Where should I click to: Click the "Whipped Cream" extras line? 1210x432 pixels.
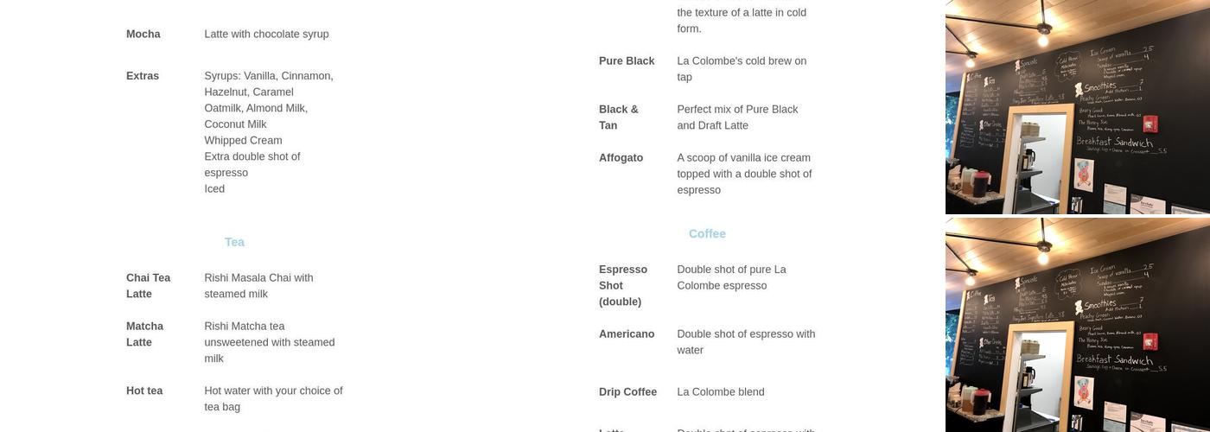pos(243,141)
